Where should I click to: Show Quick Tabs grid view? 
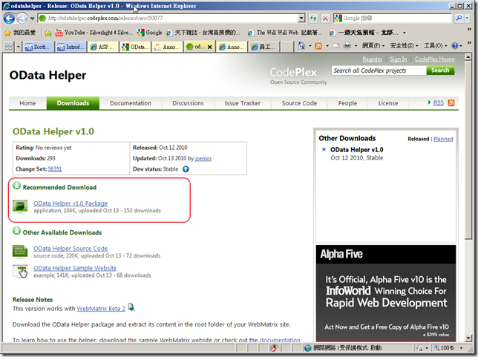tap(9, 47)
